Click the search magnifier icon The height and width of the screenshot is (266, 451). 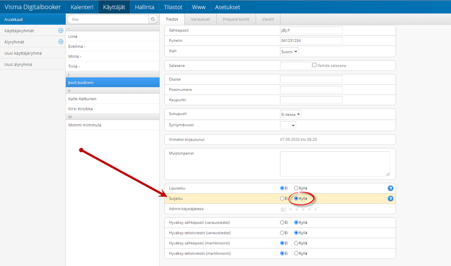pos(153,19)
